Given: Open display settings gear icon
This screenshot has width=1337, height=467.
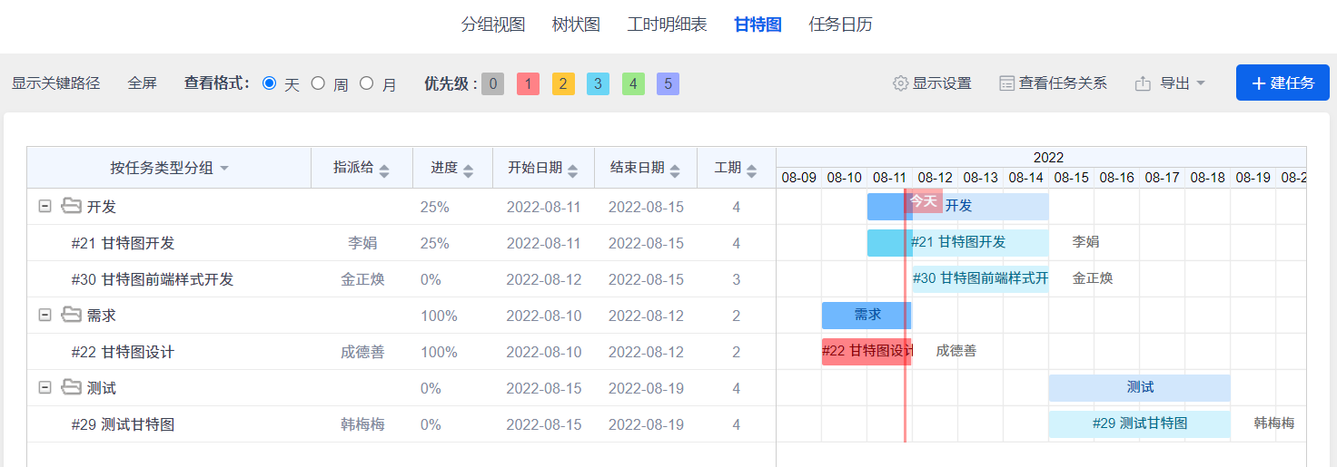Looking at the screenshot, I should click(900, 83).
